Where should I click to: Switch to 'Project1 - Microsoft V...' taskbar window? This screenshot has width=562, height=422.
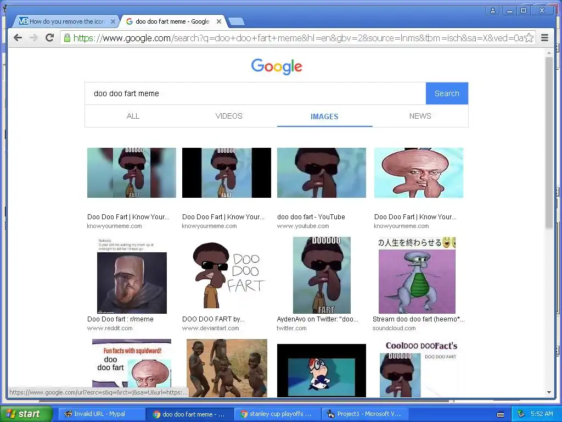click(x=364, y=414)
